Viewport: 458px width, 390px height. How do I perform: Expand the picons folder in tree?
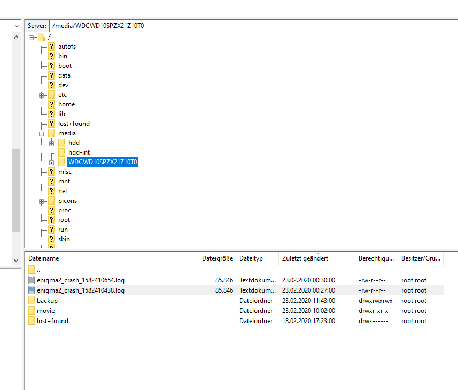(x=42, y=201)
